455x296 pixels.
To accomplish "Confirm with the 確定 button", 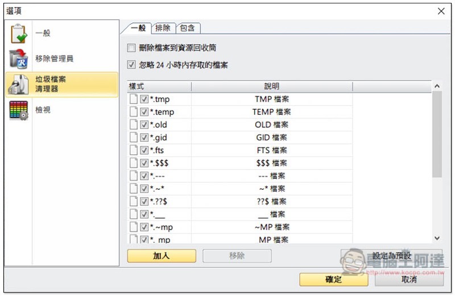I will click(334, 280).
